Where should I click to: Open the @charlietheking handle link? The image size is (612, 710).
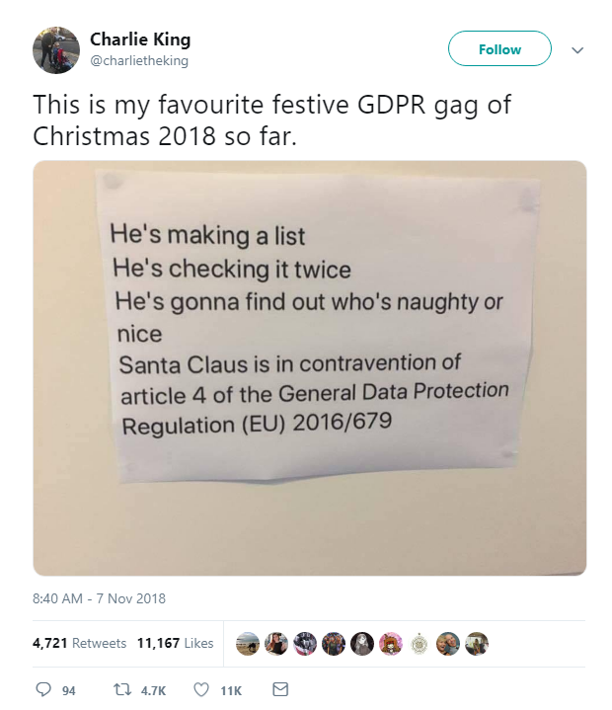point(138,61)
